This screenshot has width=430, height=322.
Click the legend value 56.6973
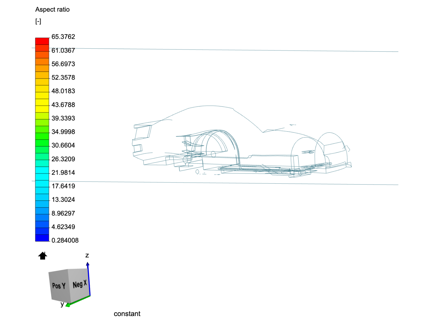click(x=63, y=64)
